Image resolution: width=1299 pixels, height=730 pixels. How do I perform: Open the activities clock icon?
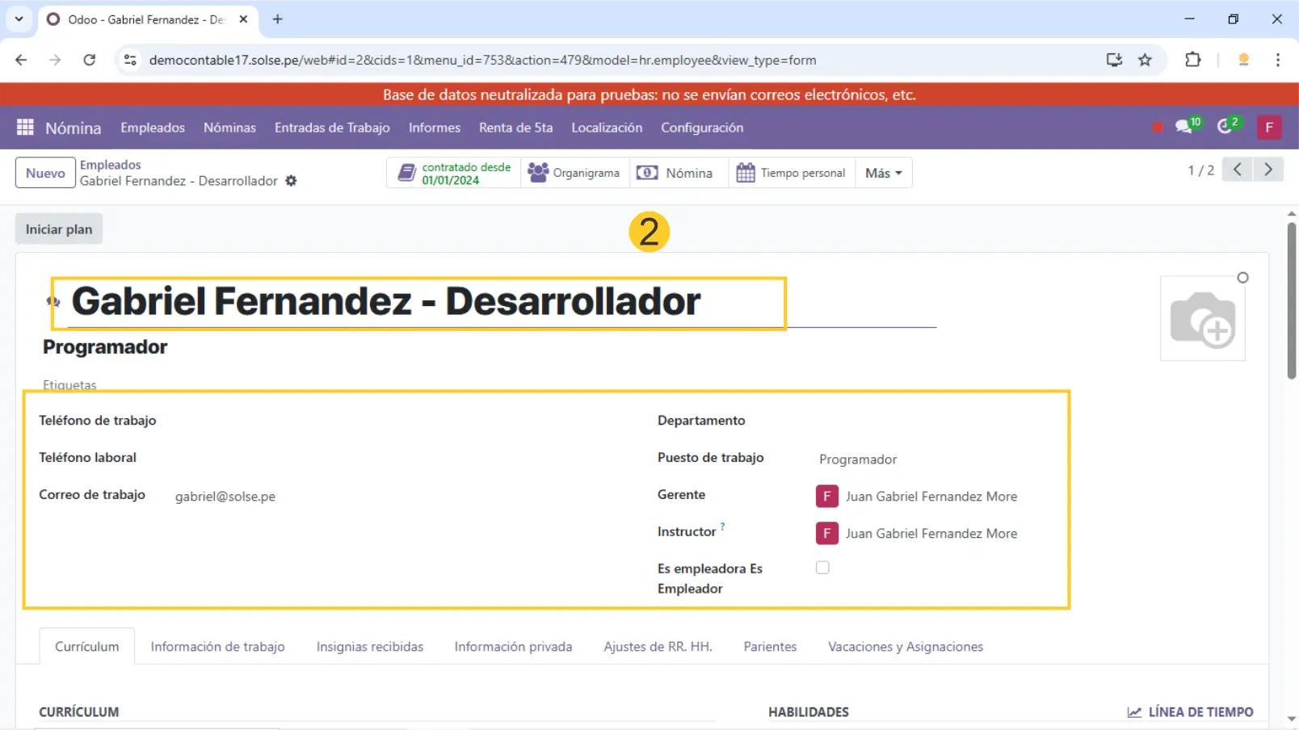click(1225, 127)
